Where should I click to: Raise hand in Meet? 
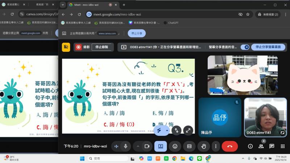[204, 146]
